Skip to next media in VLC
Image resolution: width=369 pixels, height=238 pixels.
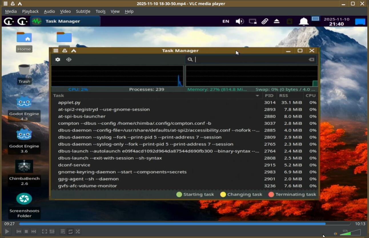point(34,231)
